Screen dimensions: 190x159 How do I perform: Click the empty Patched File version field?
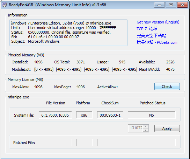point(55,142)
